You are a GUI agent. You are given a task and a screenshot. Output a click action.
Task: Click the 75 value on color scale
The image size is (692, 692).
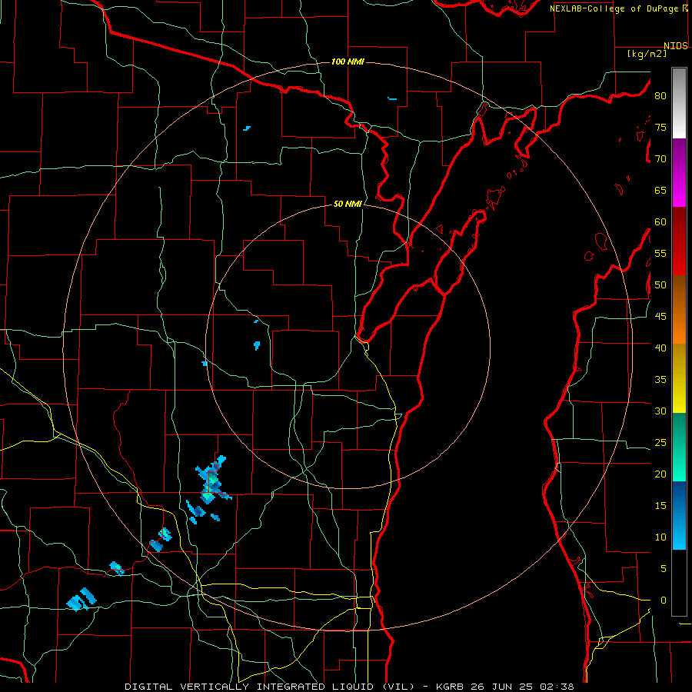click(660, 127)
